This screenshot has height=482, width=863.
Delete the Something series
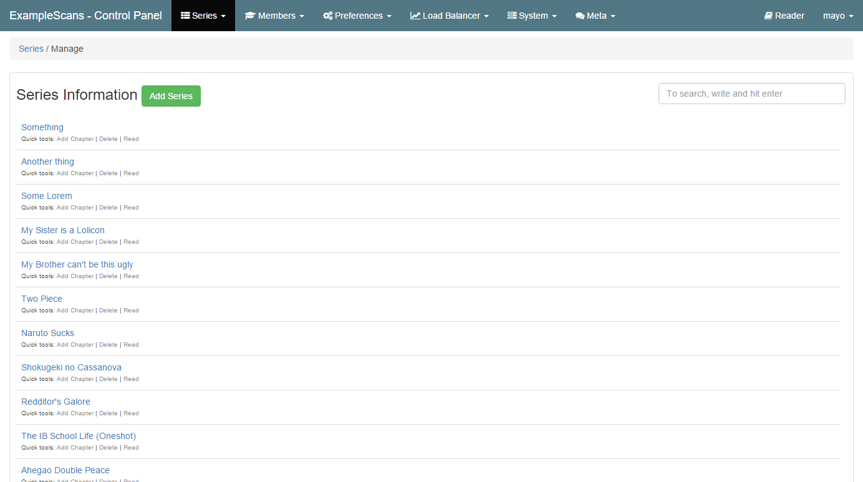pos(108,139)
